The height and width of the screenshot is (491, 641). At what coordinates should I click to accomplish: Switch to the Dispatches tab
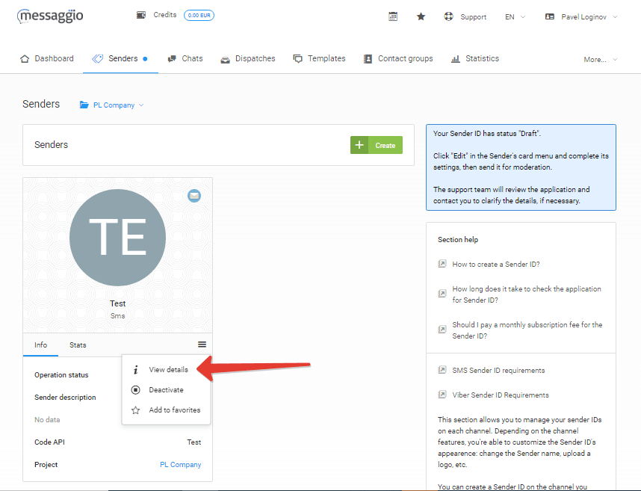(248, 58)
